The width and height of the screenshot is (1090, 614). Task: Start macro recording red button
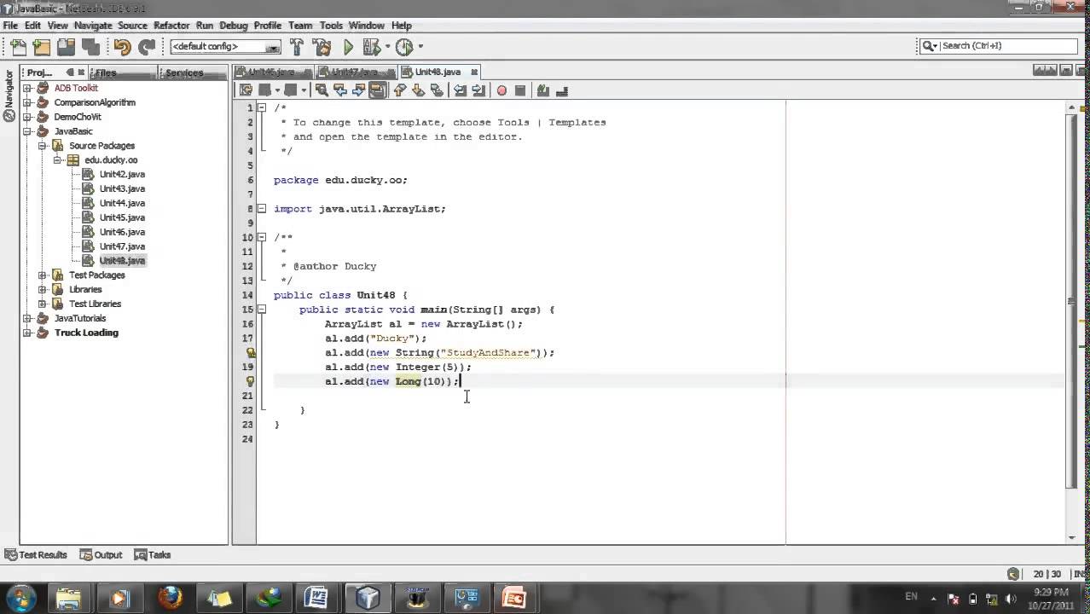coord(502,90)
